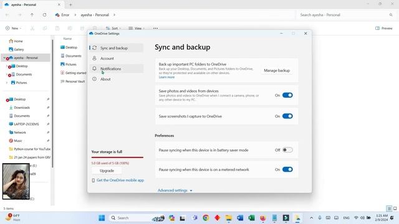Viewport: 399px width, 224px height.
Task: Click the taskbar Search box
Action: coord(137,218)
